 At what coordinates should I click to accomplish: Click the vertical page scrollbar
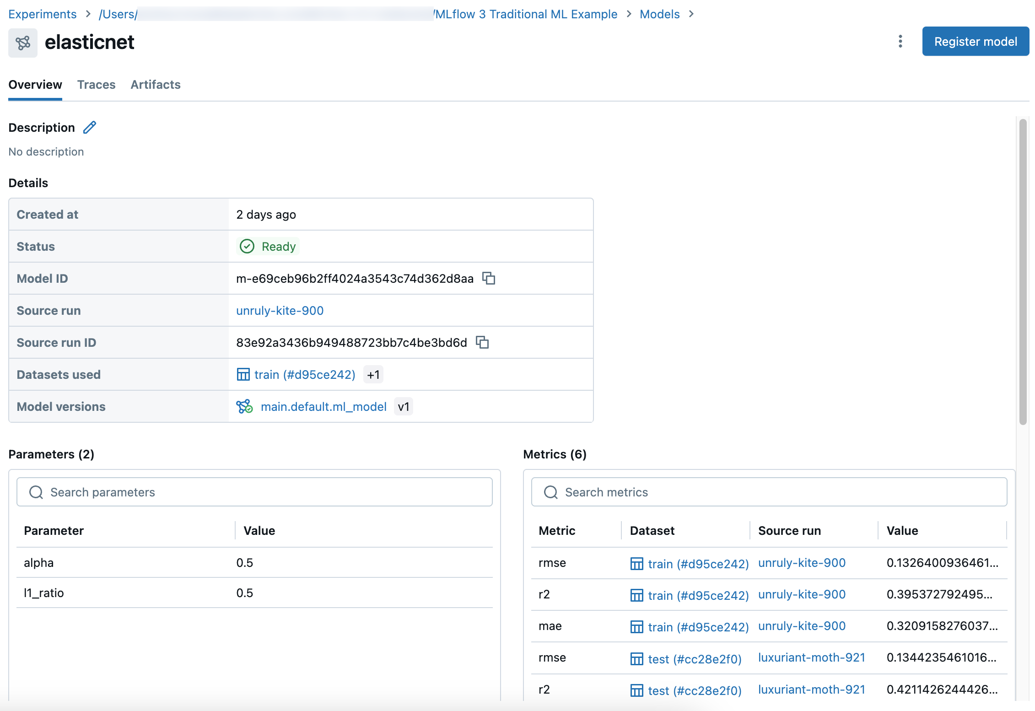point(1023,272)
